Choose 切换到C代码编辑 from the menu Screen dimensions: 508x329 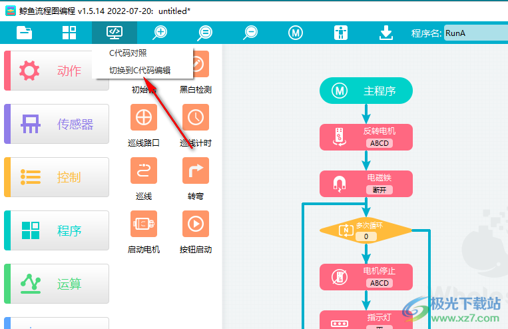tap(140, 70)
